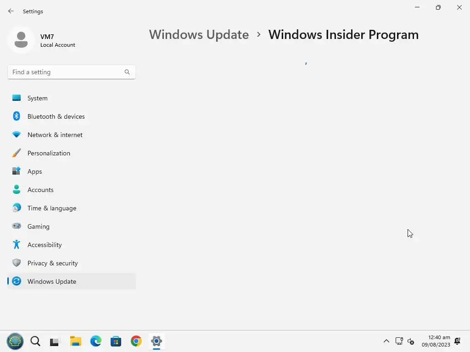Click the System monitor icon in sidebar
The width and height of the screenshot is (470, 352).
17,98
